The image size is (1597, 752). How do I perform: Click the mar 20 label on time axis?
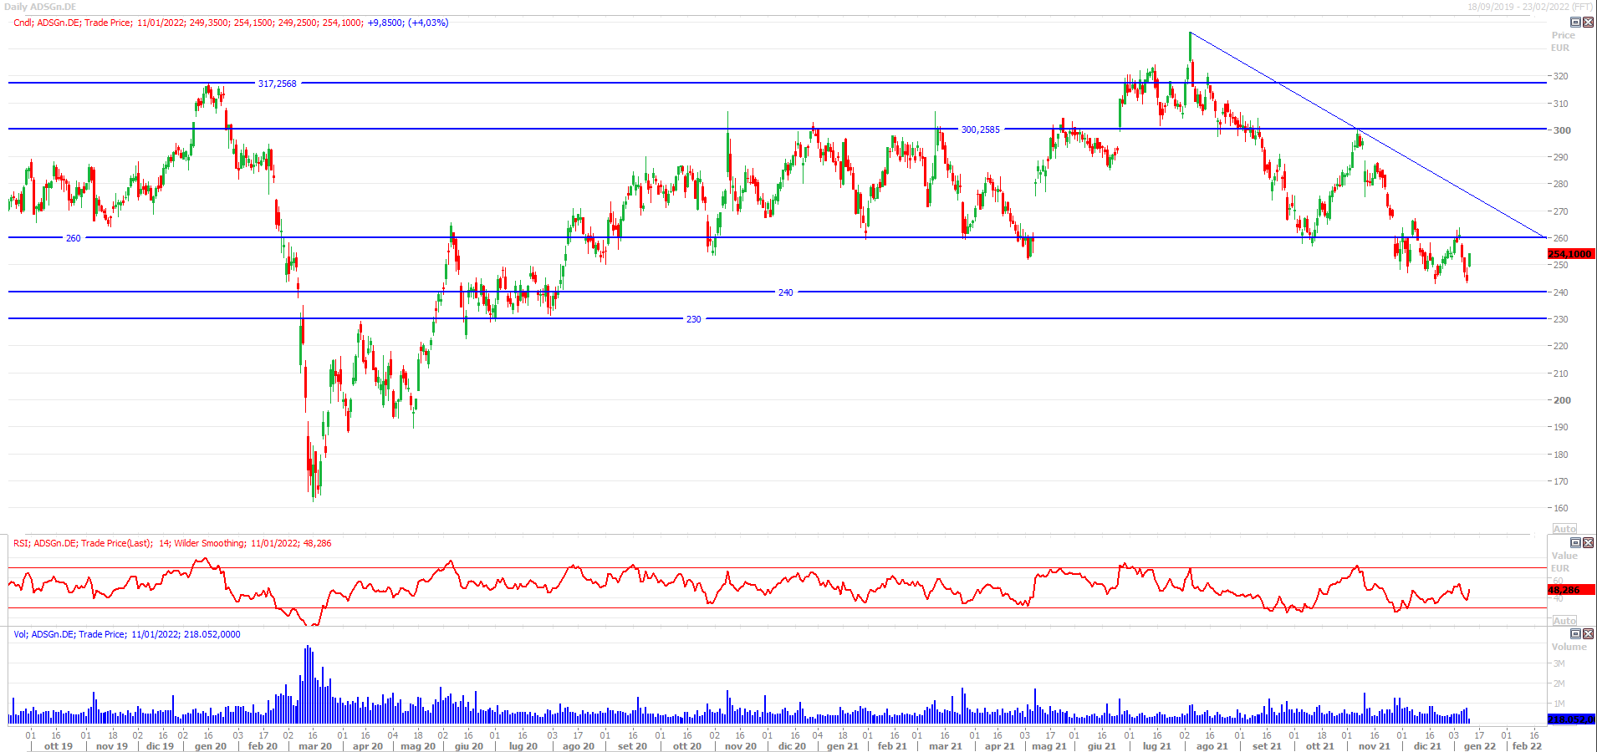click(x=315, y=746)
